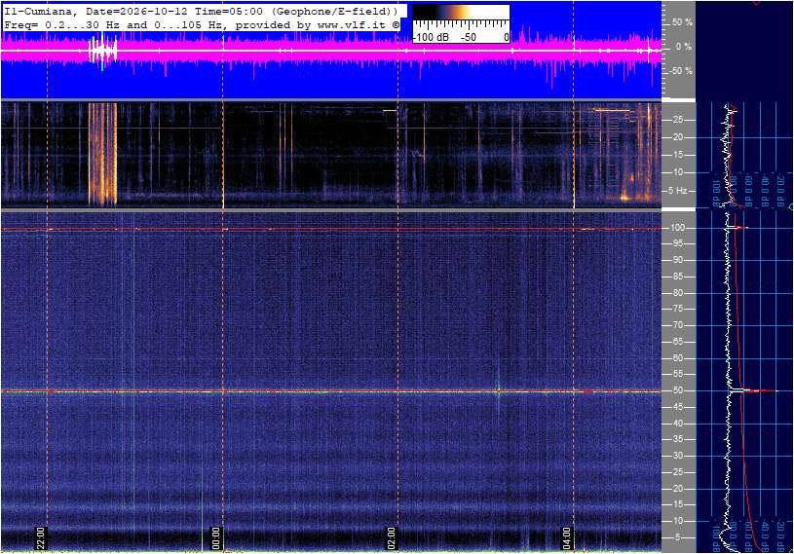794x554 pixels.
Task: Click the 60 label on lower frequency scale
Action: coord(677,358)
